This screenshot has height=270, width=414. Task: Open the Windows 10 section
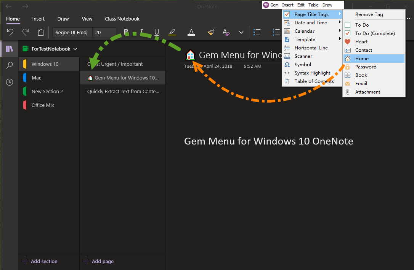(49, 64)
